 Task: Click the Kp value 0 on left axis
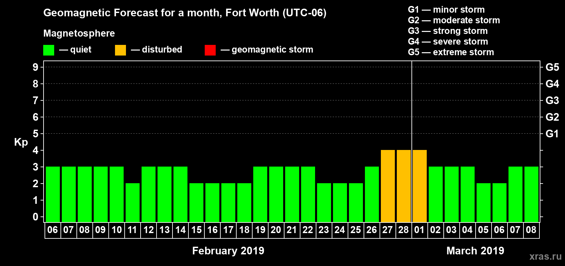coord(36,217)
